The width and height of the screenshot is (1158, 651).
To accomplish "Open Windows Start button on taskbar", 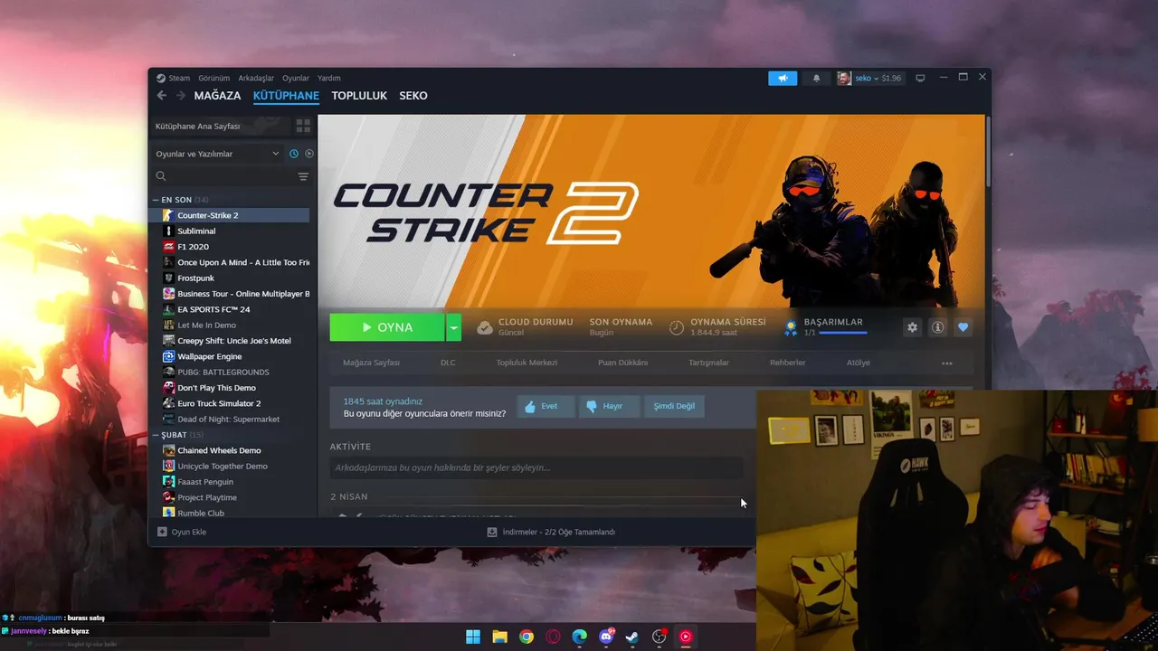I will tap(473, 637).
